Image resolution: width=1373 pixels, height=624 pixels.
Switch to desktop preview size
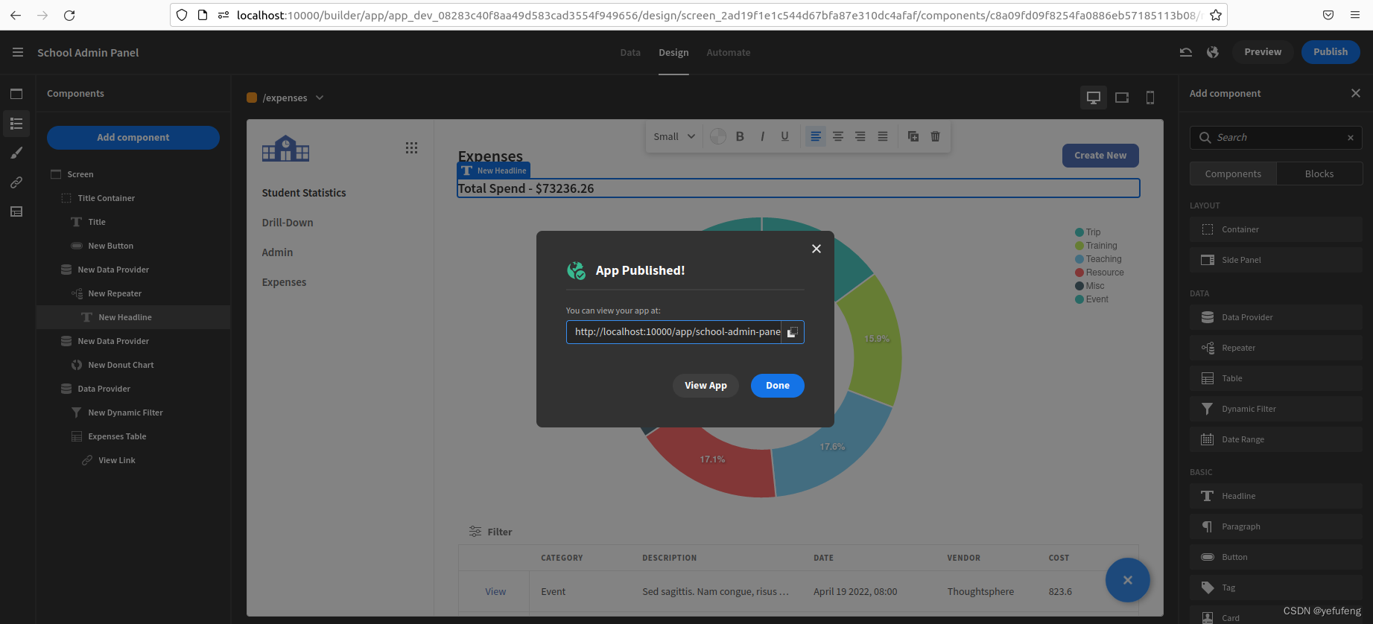[1094, 98]
